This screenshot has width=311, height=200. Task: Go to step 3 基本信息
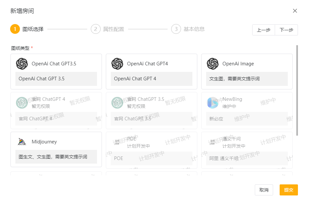[x=188, y=29]
